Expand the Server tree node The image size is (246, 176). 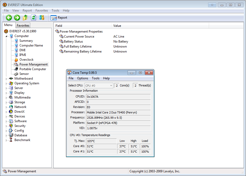[x=6, y=88]
